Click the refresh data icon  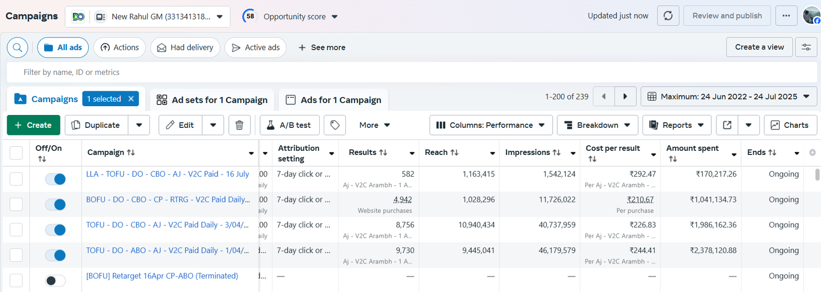[x=668, y=16]
